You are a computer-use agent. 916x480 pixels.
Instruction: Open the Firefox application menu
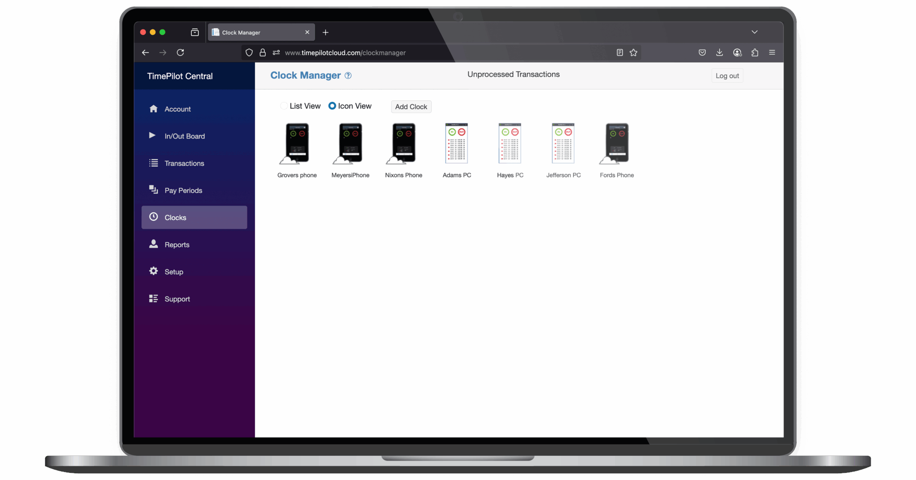coord(772,52)
